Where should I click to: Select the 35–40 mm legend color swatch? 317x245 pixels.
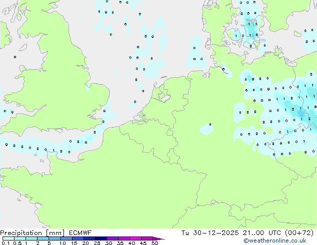124,238
